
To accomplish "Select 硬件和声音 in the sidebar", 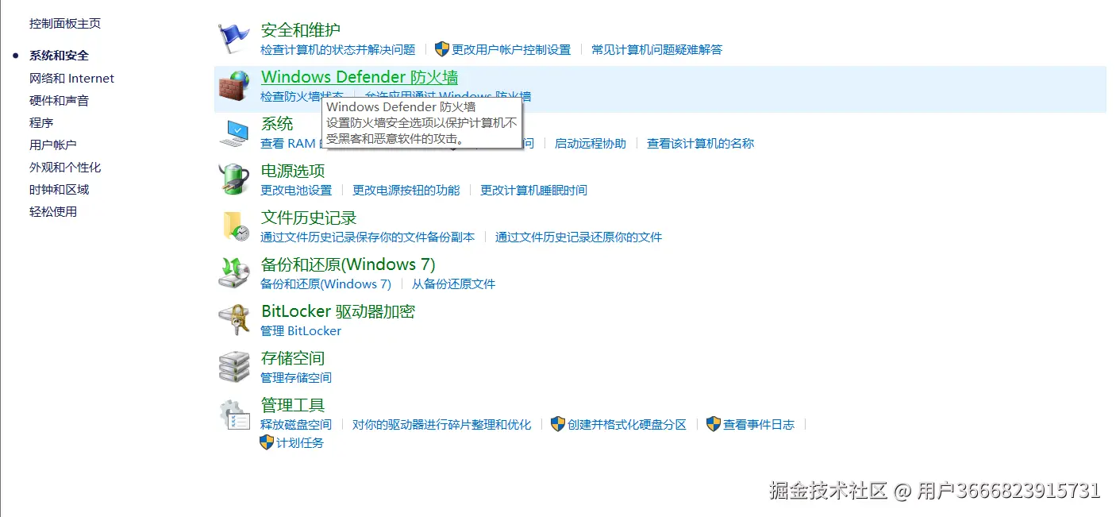I will tap(59, 100).
